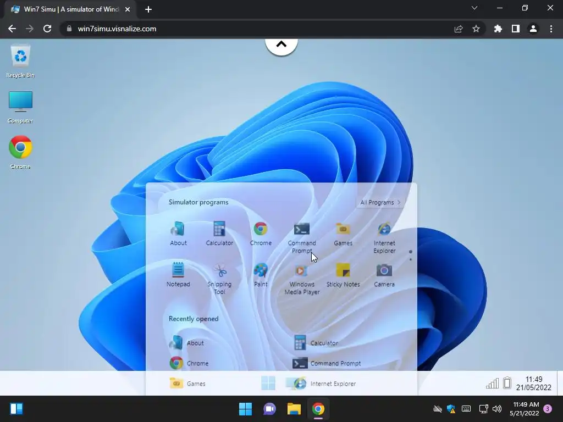This screenshot has width=563, height=422.
Task: Launch Windows Media Player
Action: pyautogui.click(x=302, y=279)
